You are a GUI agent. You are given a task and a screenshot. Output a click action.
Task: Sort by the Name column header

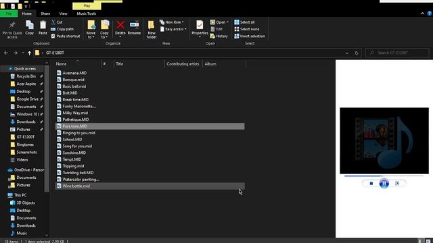point(61,64)
